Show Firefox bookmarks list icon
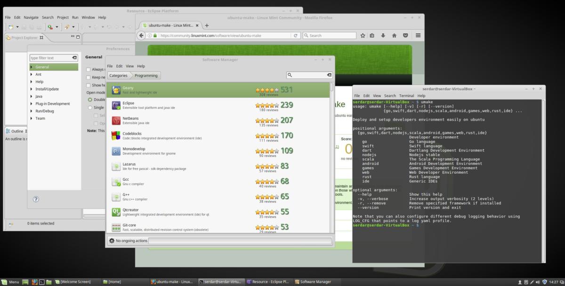Image resolution: width=565 pixels, height=286 pixels. coord(372,35)
